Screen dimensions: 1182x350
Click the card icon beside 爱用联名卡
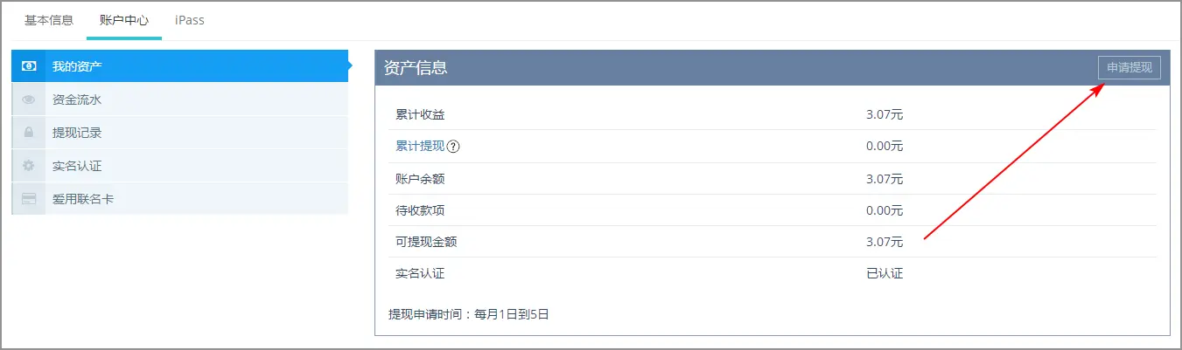(29, 199)
